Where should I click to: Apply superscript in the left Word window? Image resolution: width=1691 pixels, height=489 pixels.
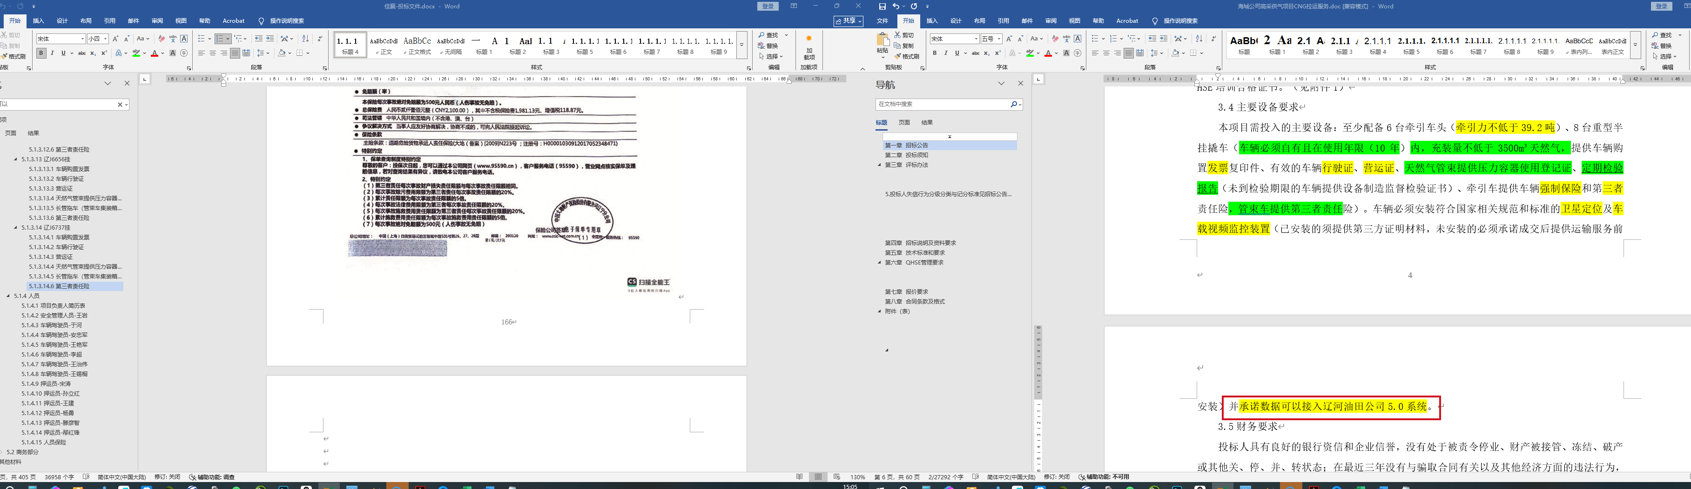(x=104, y=53)
